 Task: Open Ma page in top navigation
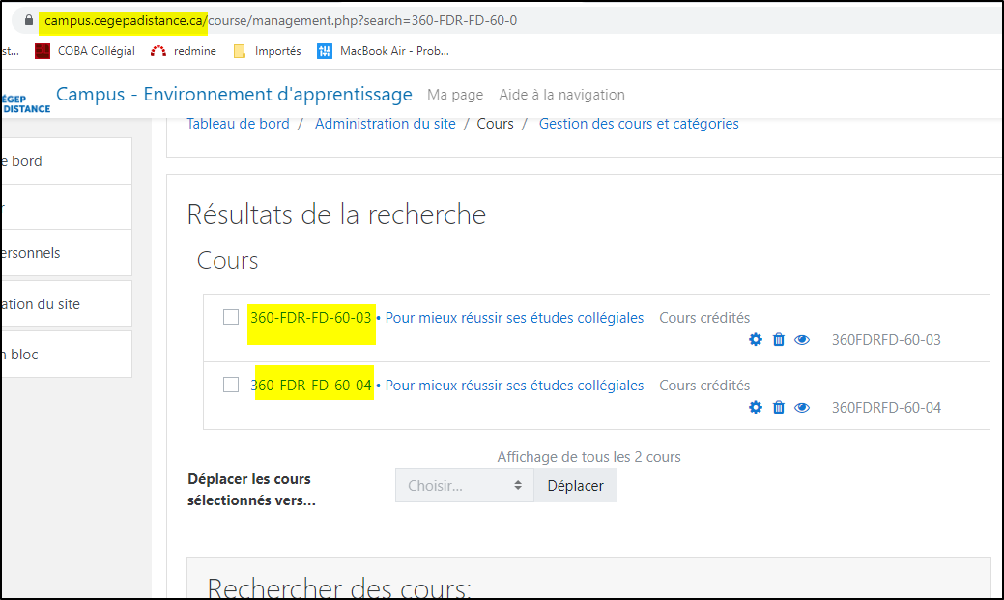pos(455,95)
